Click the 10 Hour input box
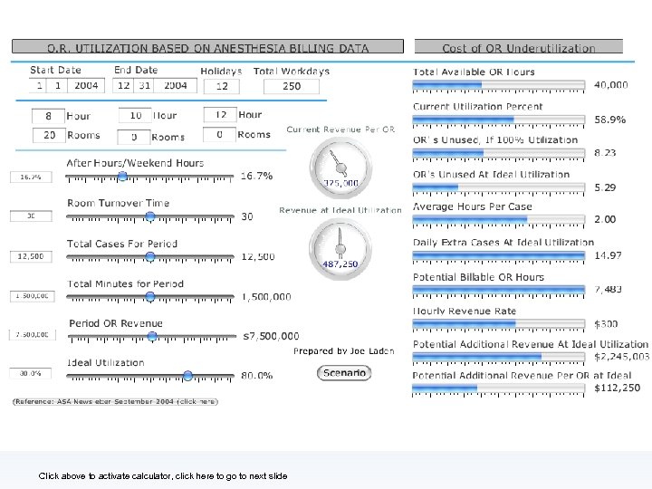652x489 pixels. click(135, 115)
